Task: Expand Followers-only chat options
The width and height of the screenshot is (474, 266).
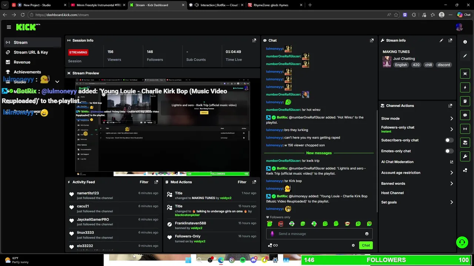Action: pyautogui.click(x=451, y=129)
